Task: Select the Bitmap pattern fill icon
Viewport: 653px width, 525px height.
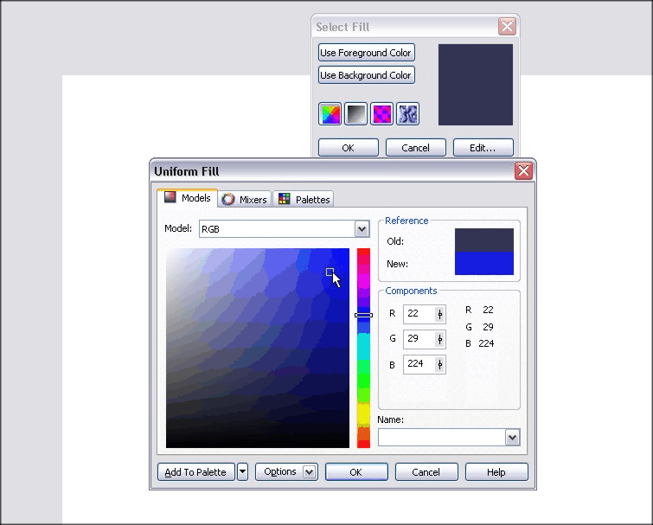Action: 381,113
